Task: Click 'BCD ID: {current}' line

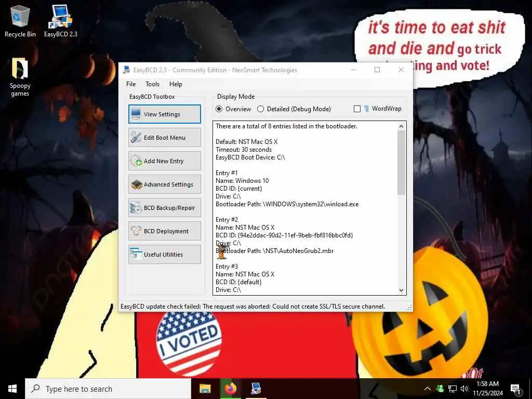Action: [x=239, y=189]
